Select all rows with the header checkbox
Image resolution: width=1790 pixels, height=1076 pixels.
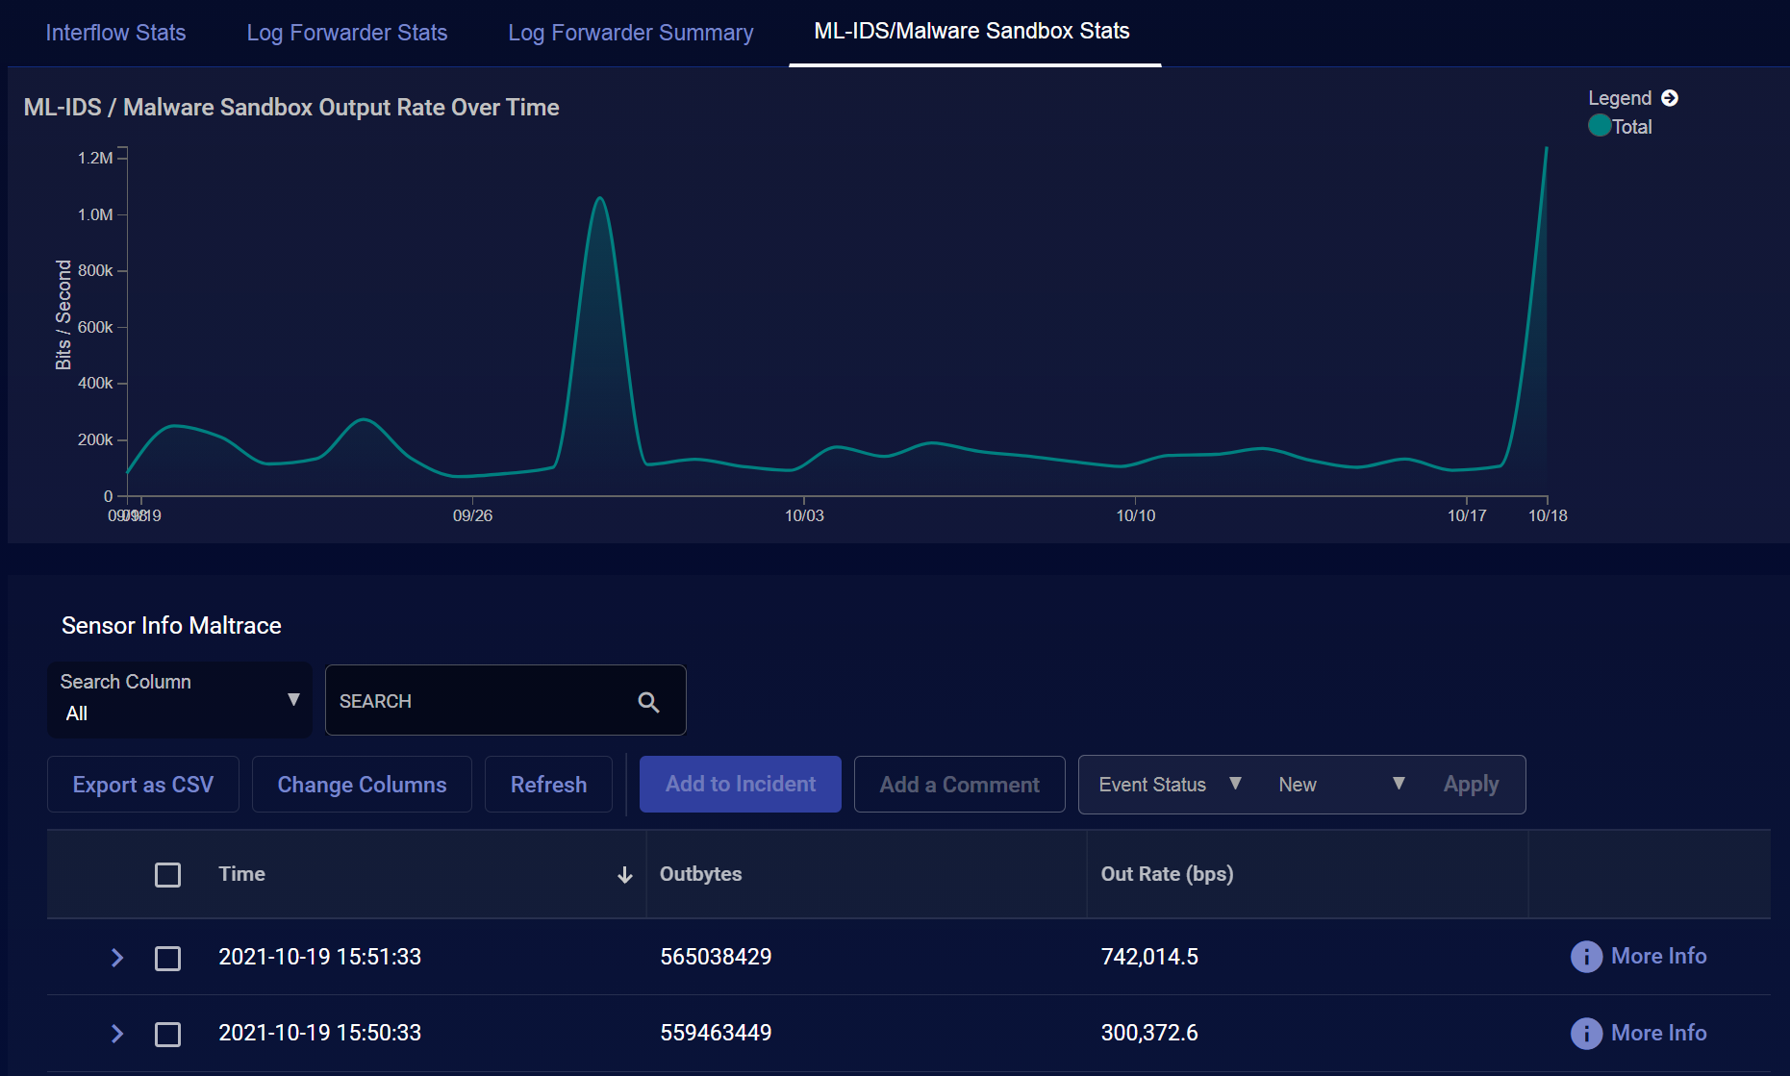[167, 875]
